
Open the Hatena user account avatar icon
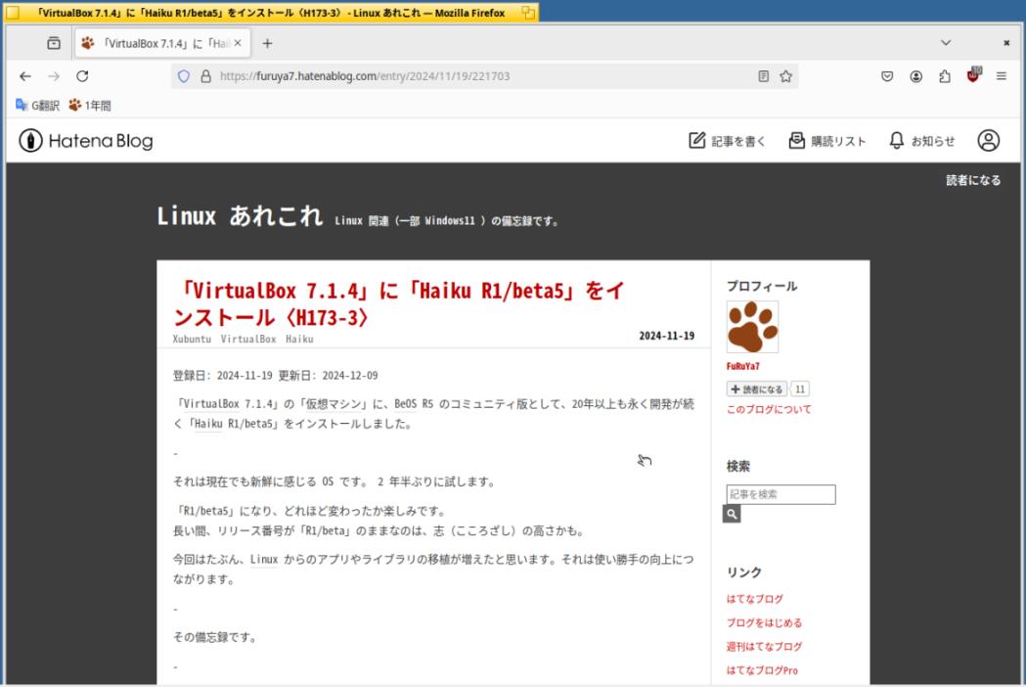pyautogui.click(x=988, y=141)
